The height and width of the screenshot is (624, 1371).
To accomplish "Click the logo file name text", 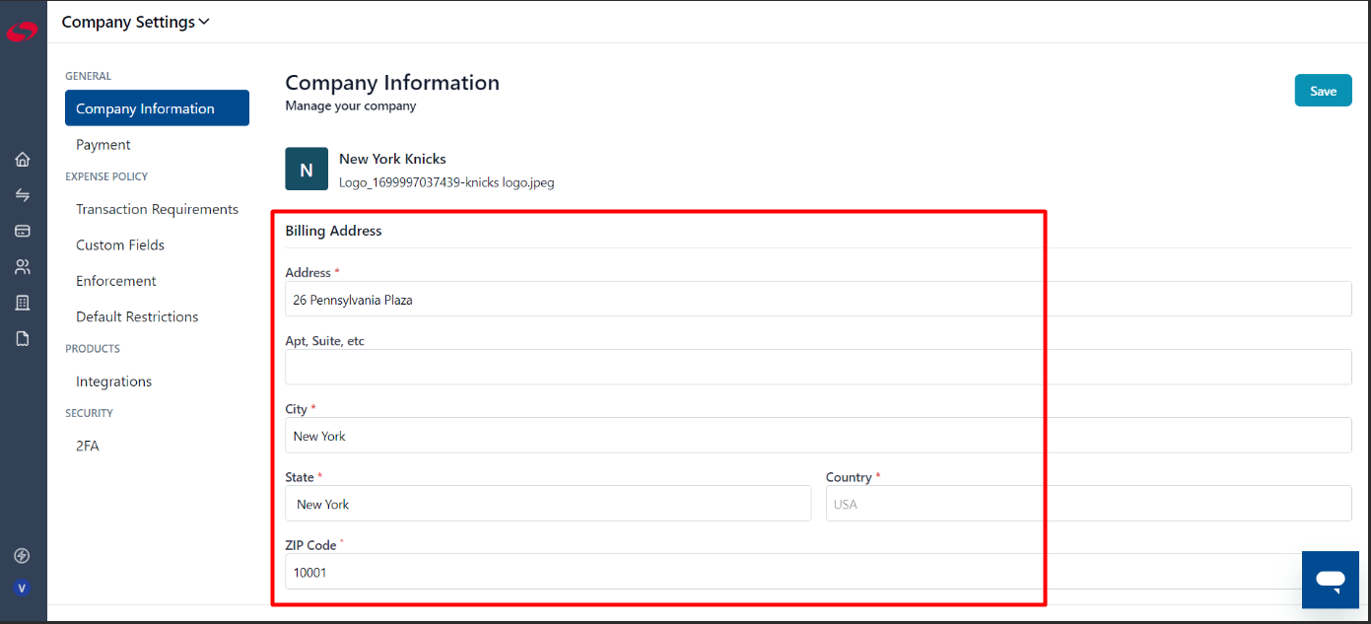I will [446, 182].
